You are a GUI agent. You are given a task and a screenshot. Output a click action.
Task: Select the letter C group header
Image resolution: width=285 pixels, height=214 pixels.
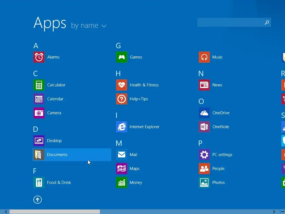(35, 74)
